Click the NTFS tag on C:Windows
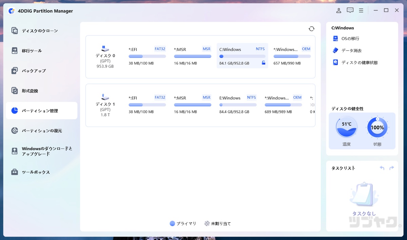This screenshot has width=407, height=240. [x=260, y=49]
